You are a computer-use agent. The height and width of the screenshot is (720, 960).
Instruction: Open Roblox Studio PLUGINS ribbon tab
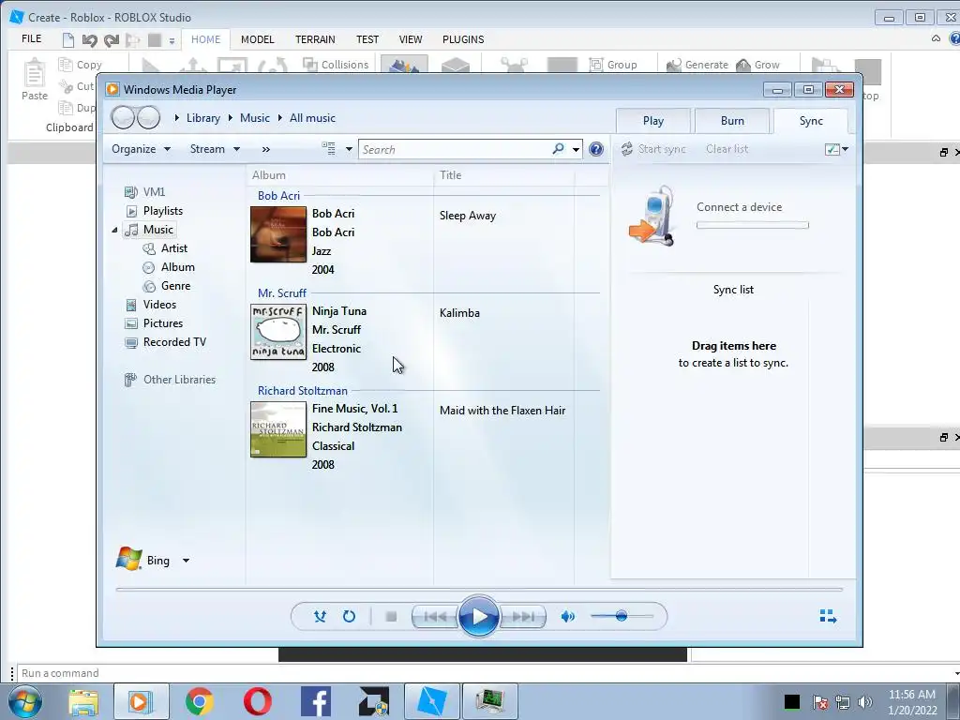point(463,39)
